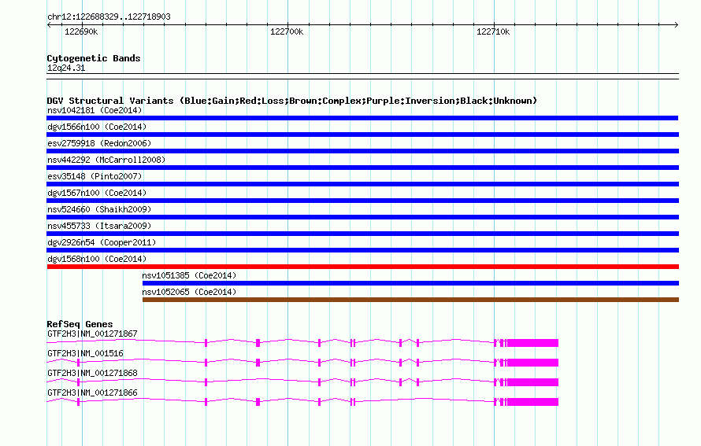Click the nsv1042181 (Coe2014) blue gain bar
701x446 pixels.
(362, 118)
